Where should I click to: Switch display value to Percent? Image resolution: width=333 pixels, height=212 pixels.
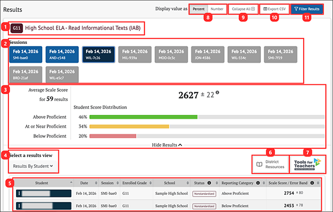pyautogui.click(x=199, y=9)
